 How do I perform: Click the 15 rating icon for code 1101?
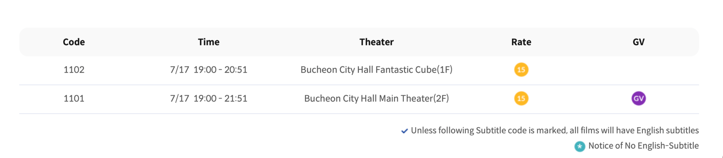[x=521, y=98]
